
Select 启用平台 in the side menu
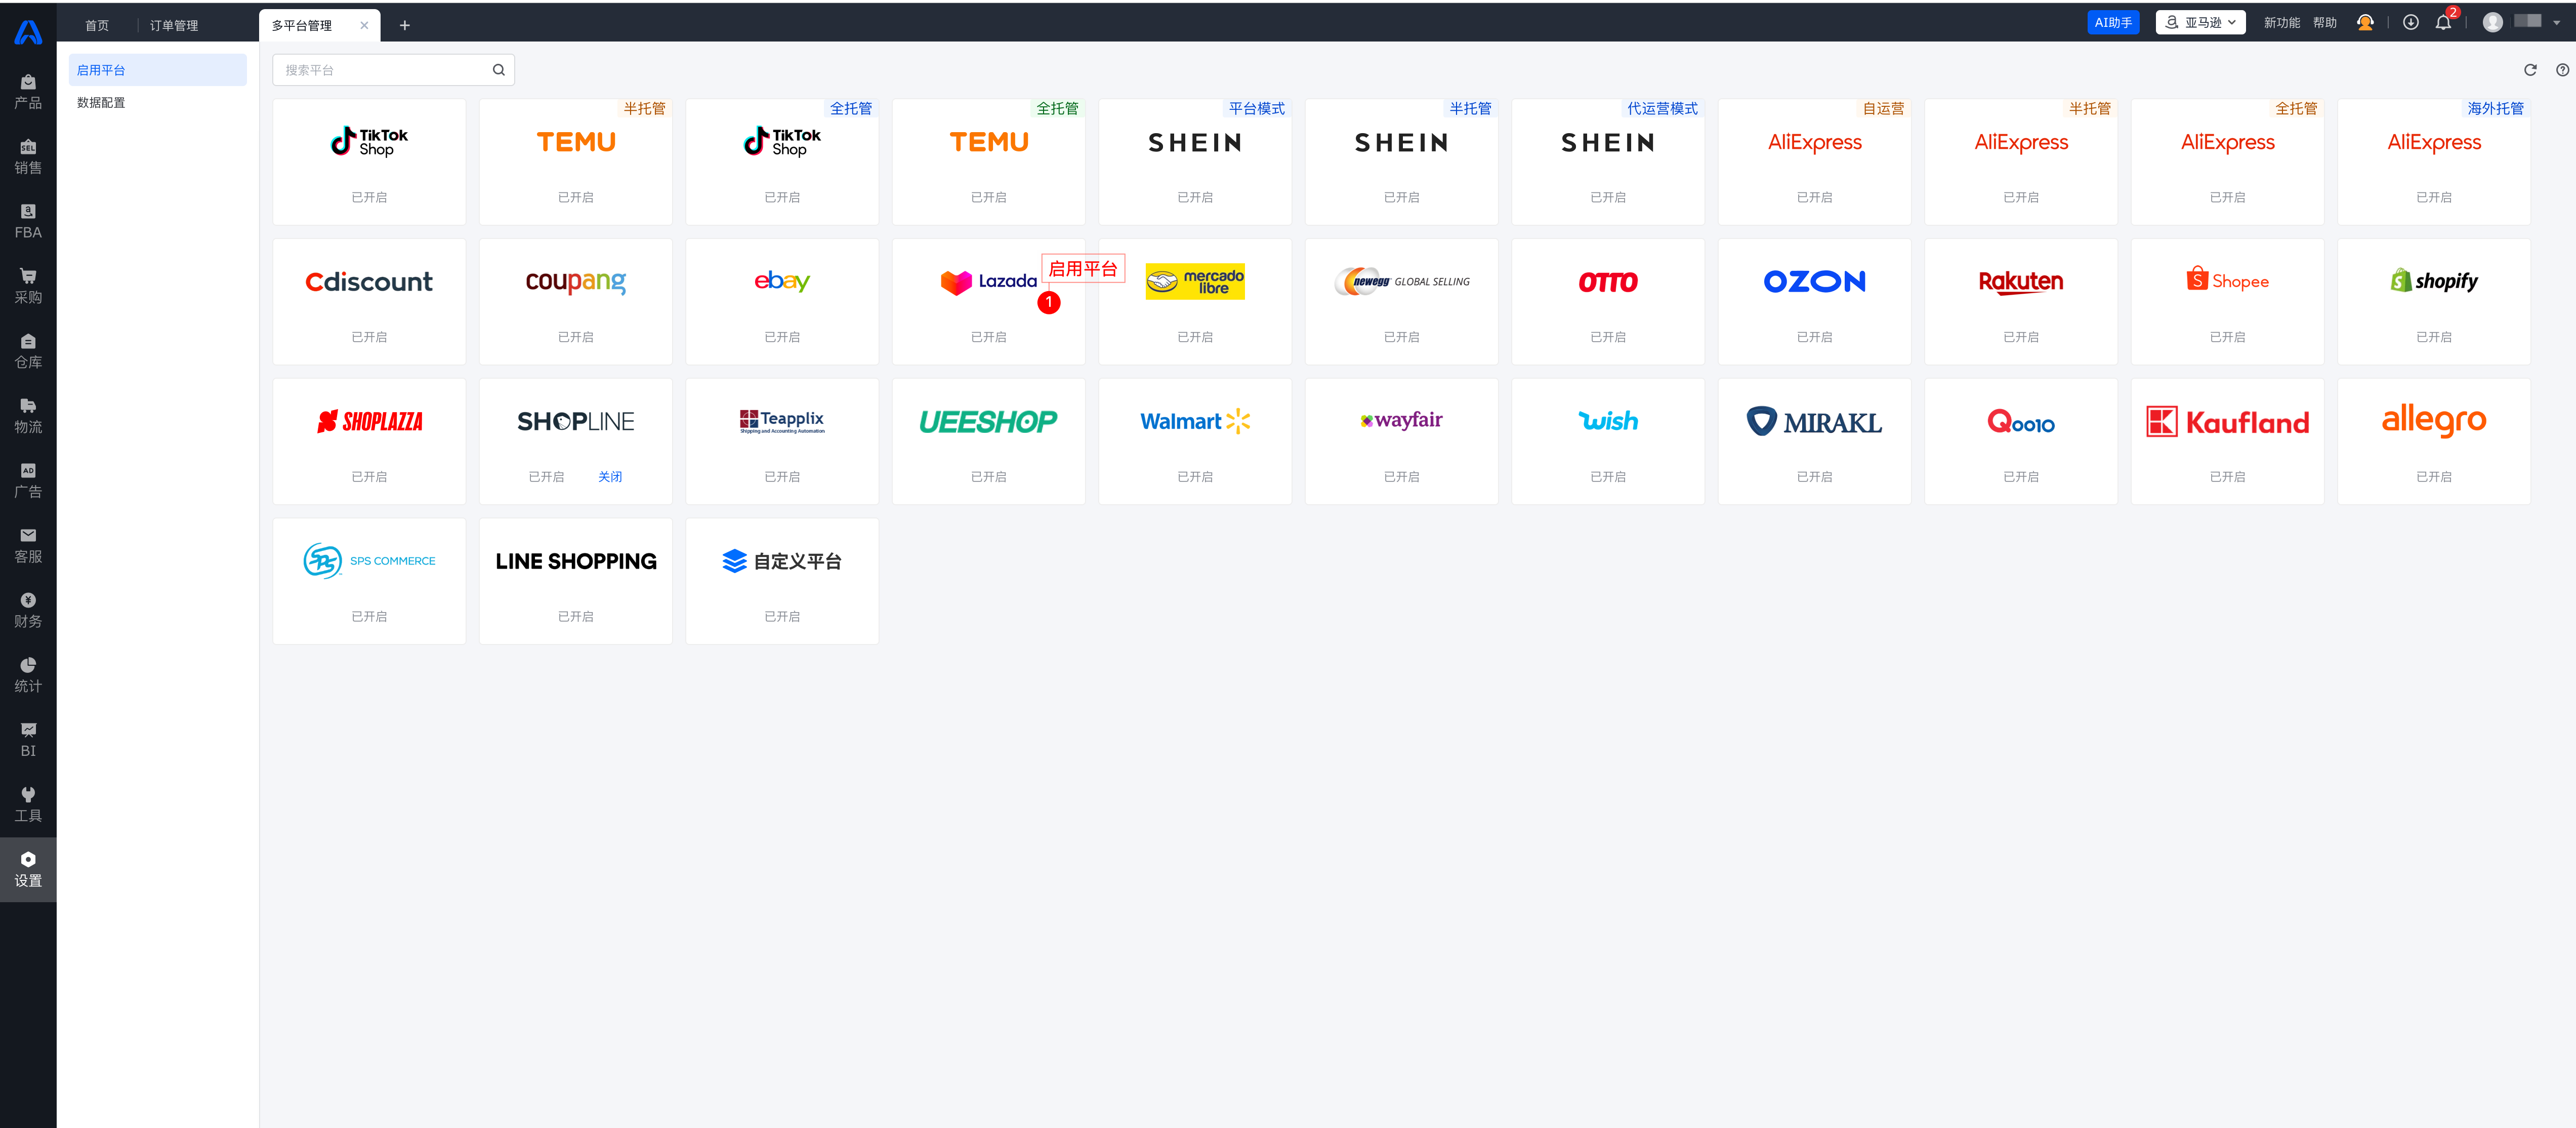[x=157, y=70]
